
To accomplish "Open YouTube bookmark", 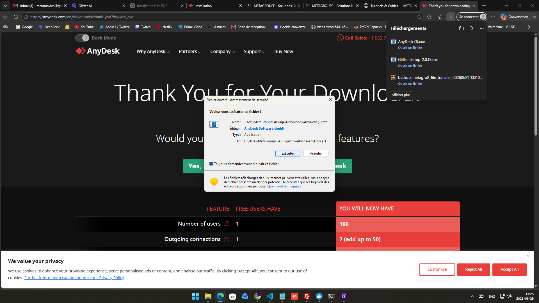I will tap(84, 27).
